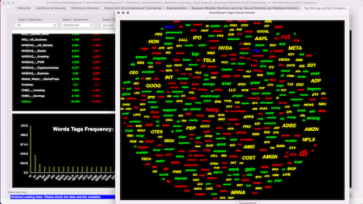The width and height of the screenshot is (363, 204).
Task: Click the OTES tag in the cloud
Action: click(157, 132)
